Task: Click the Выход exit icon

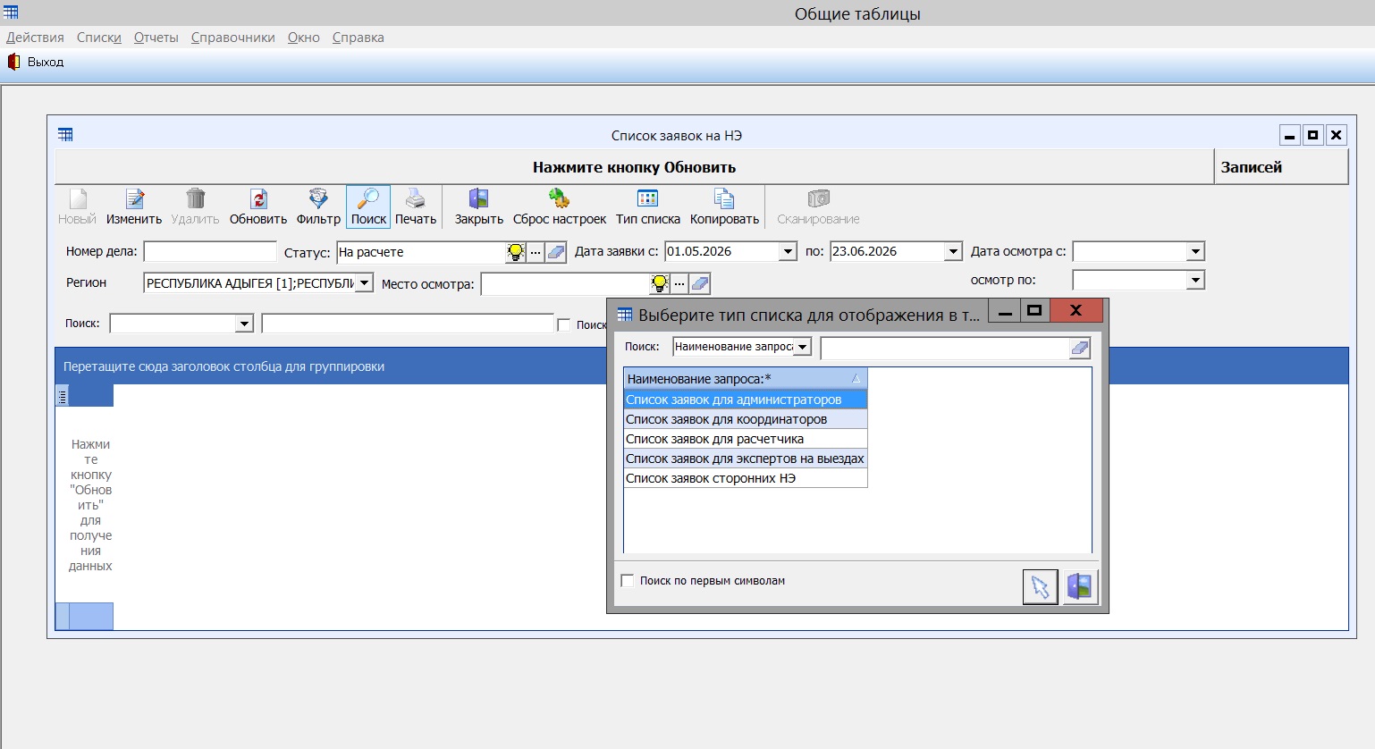Action: (x=13, y=62)
